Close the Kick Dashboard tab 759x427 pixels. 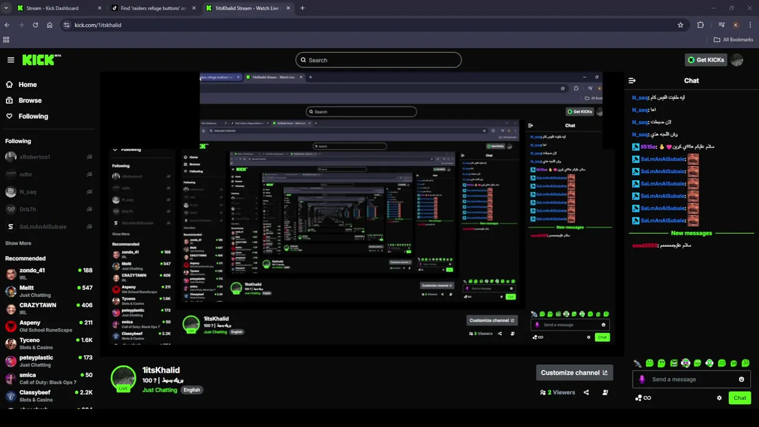pos(99,8)
